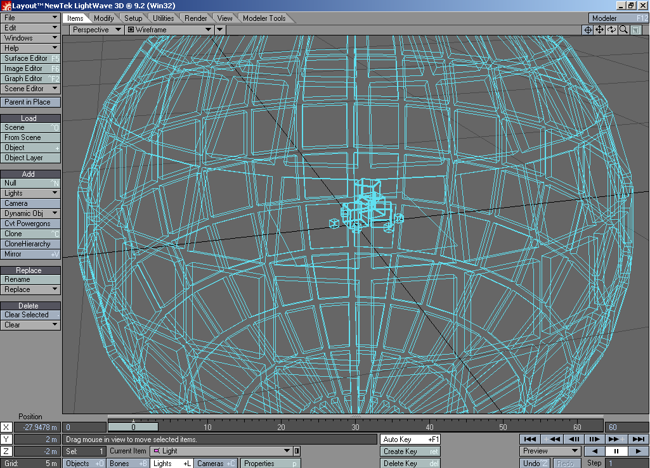Viewport: 650px width, 468px height.
Task: Jump to the last frame
Action: coord(638,439)
